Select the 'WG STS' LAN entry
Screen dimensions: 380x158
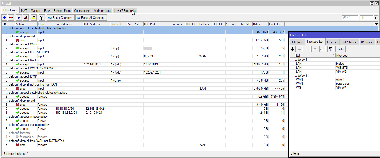pos(342,68)
